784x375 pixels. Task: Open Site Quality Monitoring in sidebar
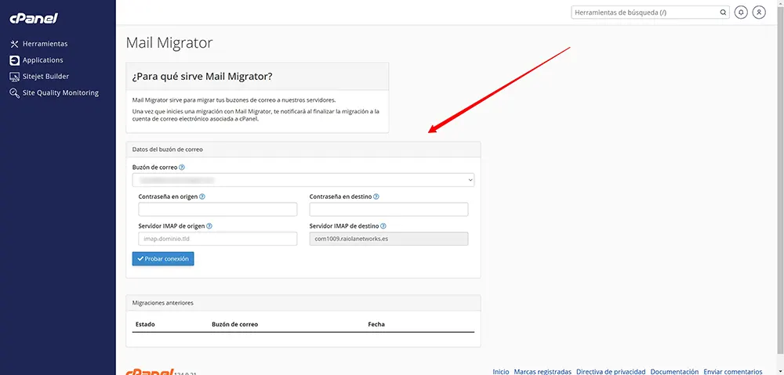[x=60, y=93]
